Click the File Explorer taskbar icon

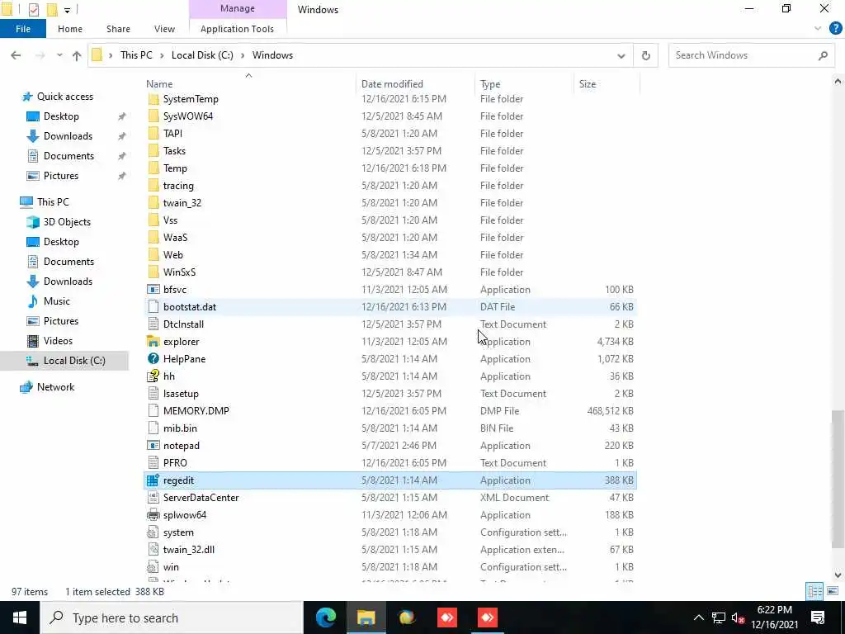tap(366, 617)
